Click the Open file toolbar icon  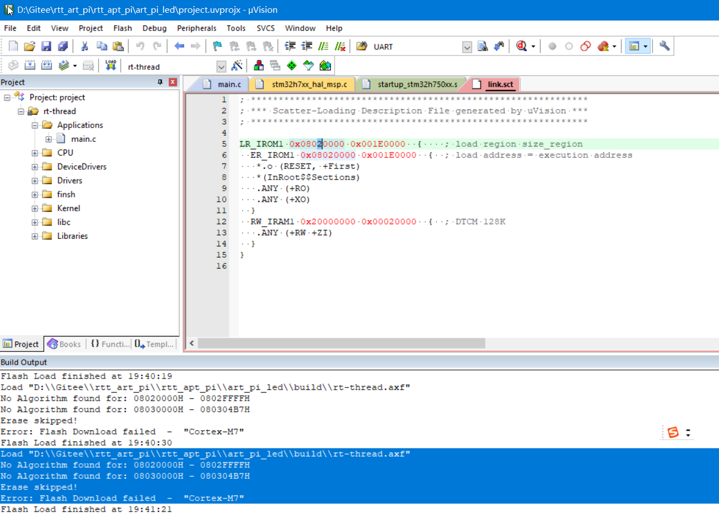(30, 47)
